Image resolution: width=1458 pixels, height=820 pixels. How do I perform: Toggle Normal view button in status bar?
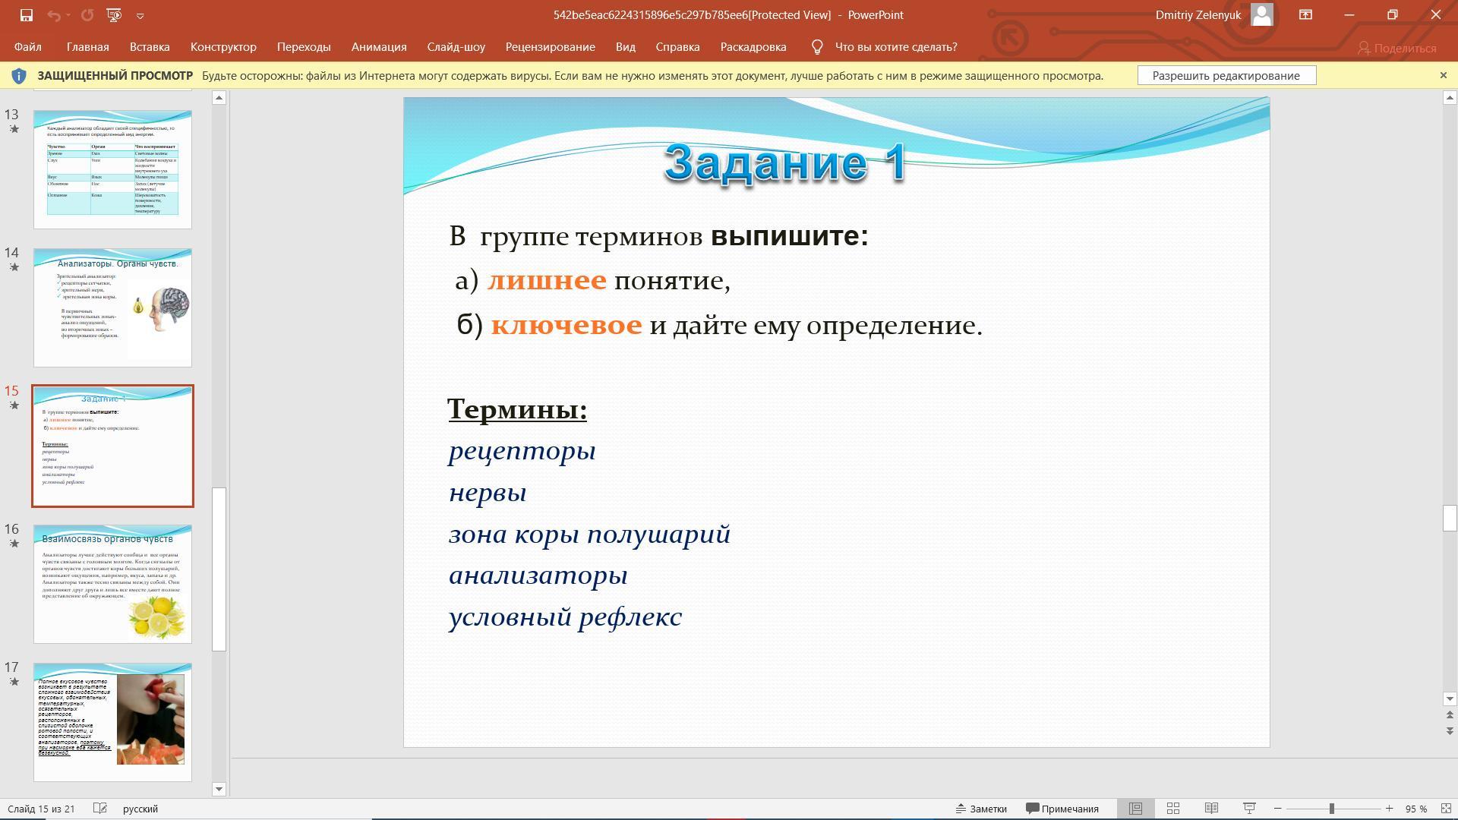(1135, 809)
